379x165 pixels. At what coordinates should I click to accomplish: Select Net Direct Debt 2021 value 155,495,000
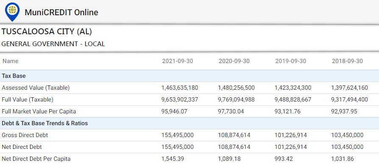pos(177,147)
